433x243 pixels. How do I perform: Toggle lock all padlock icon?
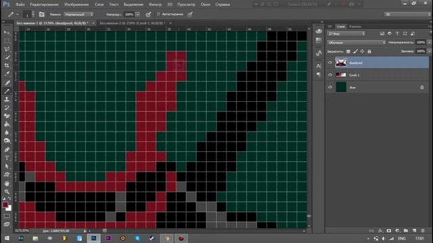pyautogui.click(x=369, y=51)
